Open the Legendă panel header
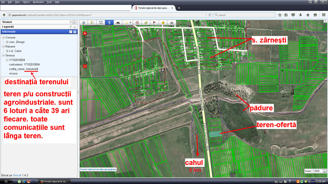Viewport: 328px width, 184px height. (x=39, y=27)
